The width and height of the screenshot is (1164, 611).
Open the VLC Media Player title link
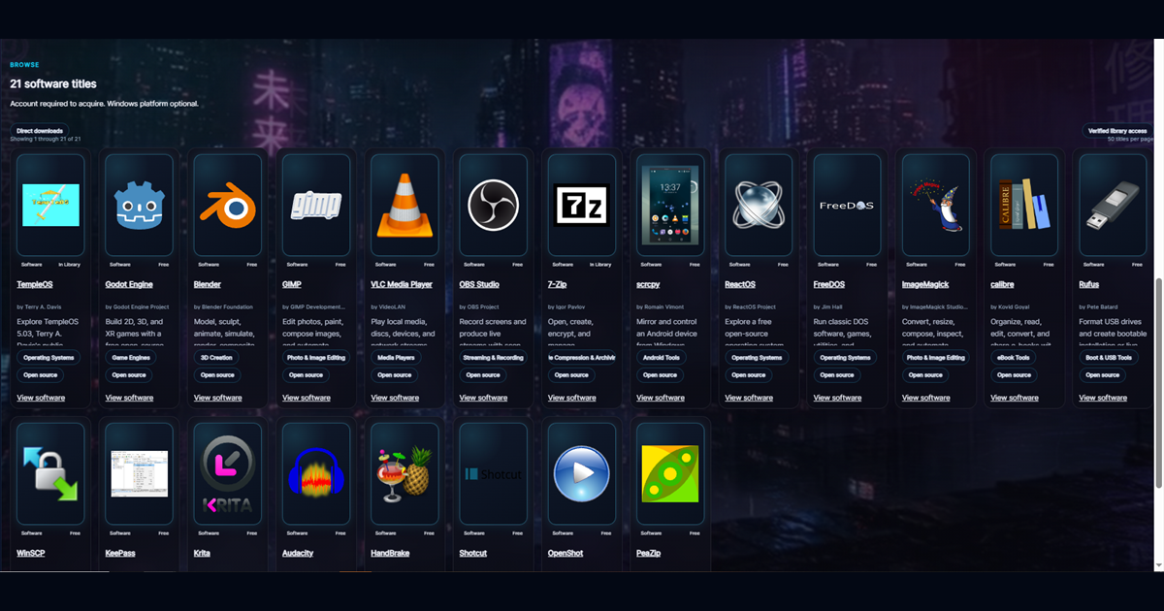tap(402, 284)
